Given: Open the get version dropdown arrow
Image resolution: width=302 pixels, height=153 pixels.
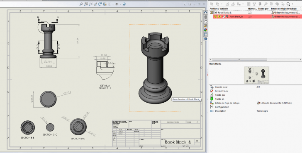Looking at the screenshot, I should coord(222,4).
